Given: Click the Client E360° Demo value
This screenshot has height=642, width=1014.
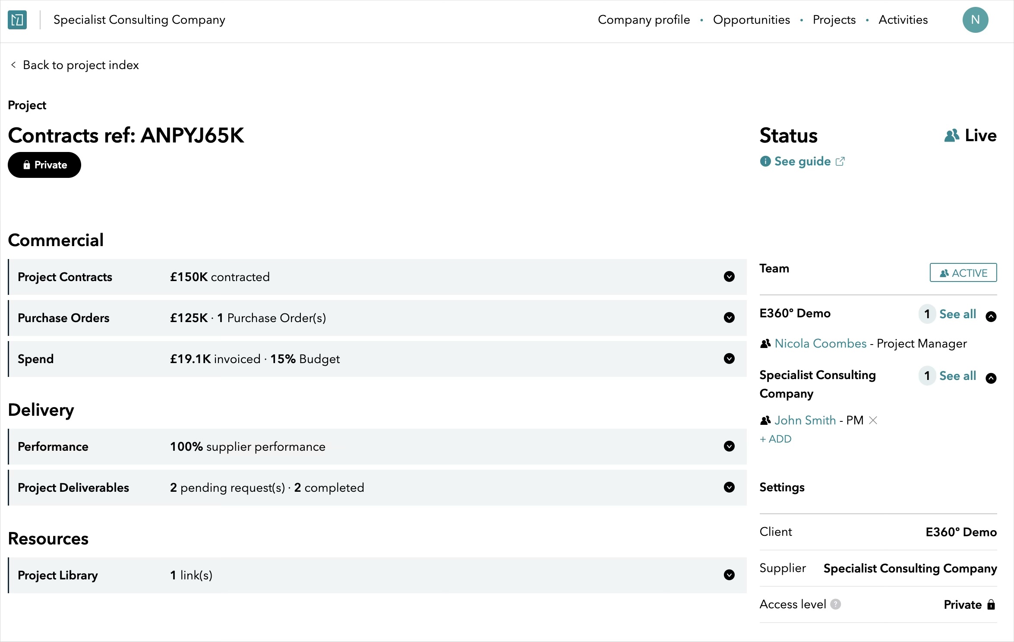Looking at the screenshot, I should pos(961,532).
